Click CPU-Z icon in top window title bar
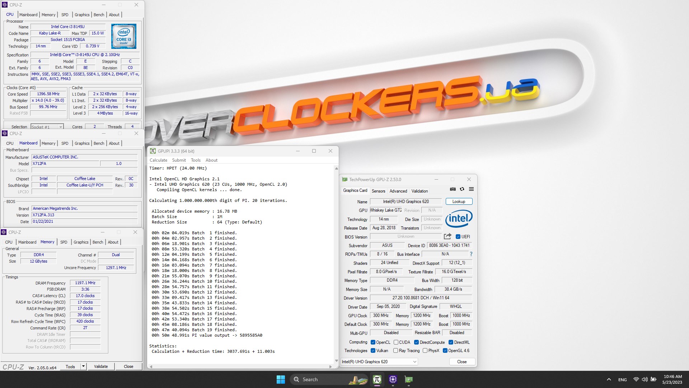Viewport: 689px width, 388px height. (x=5, y=5)
